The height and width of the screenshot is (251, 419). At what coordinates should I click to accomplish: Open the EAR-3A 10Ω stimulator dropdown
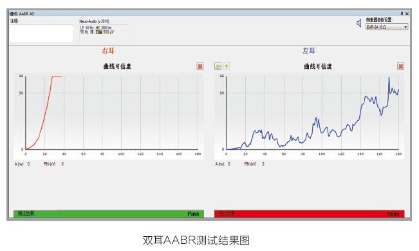387,27
